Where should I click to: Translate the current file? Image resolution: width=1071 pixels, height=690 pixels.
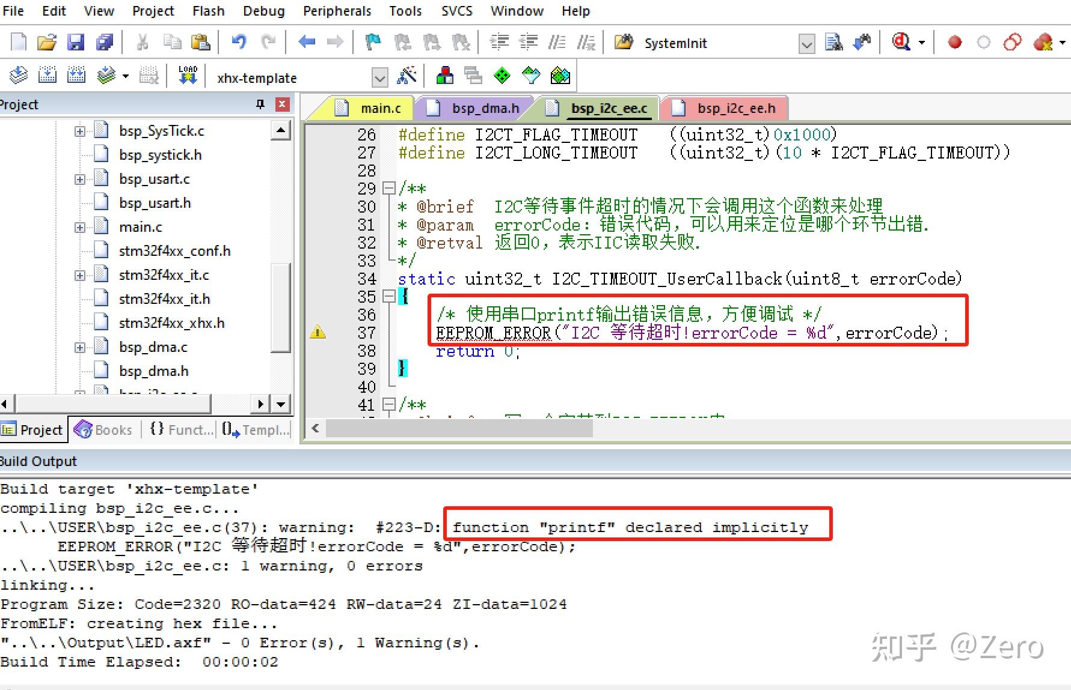[17, 74]
